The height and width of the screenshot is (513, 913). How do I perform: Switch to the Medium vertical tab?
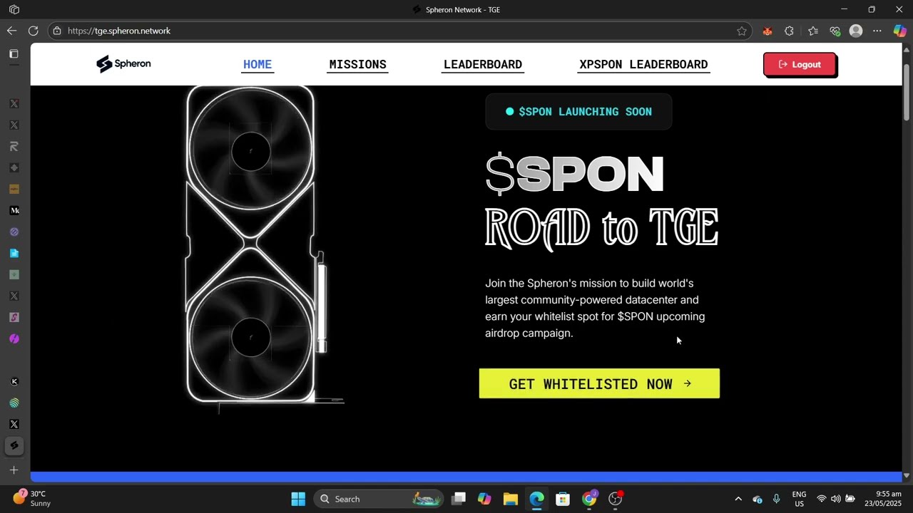coord(14,210)
